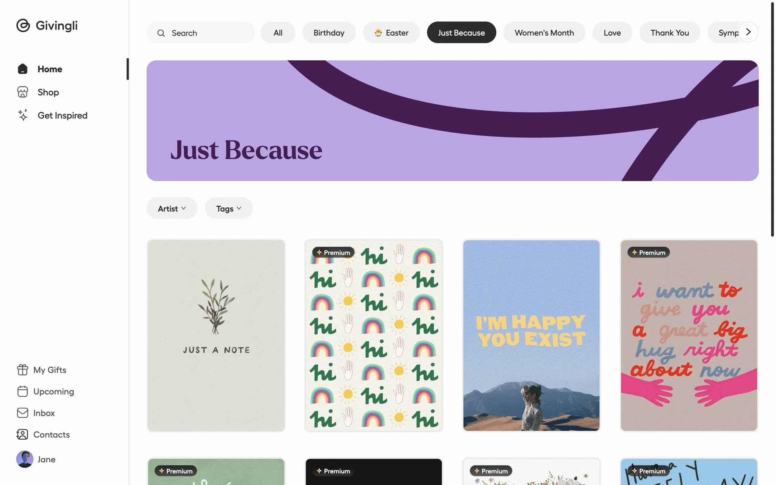Switch to the Easter category tab
The image size is (776, 485).
391,33
